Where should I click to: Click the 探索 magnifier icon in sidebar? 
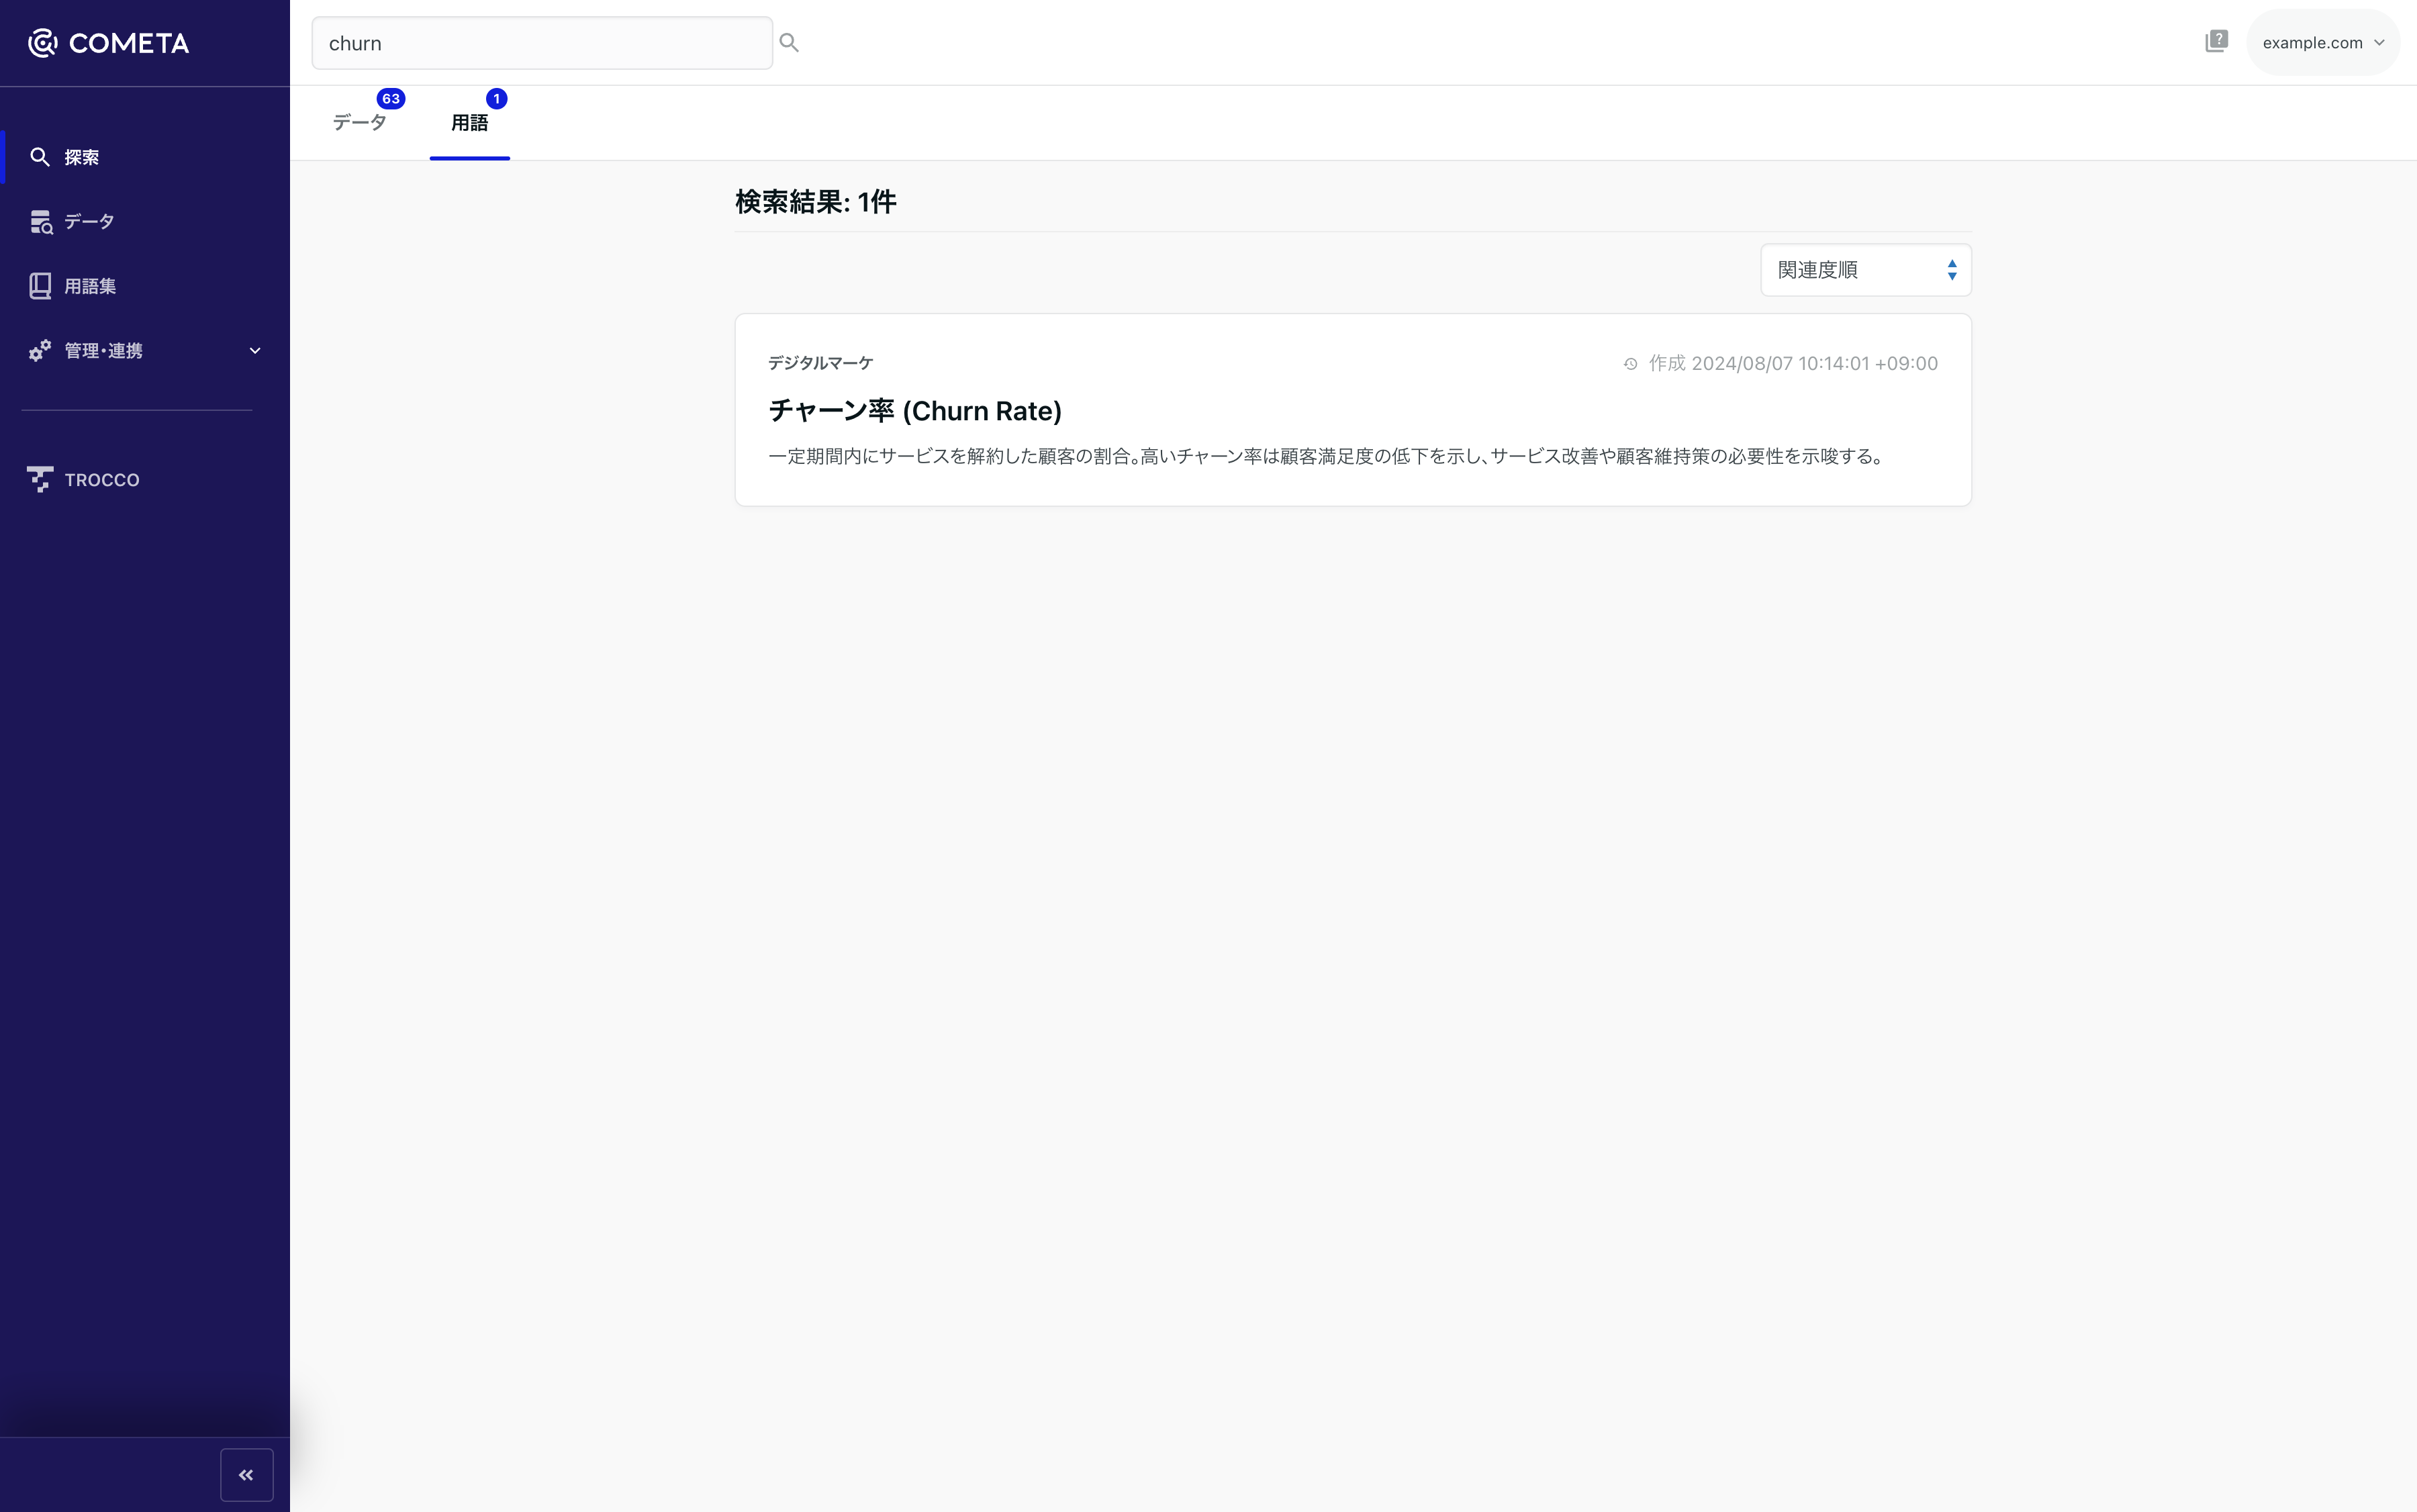pos(40,157)
